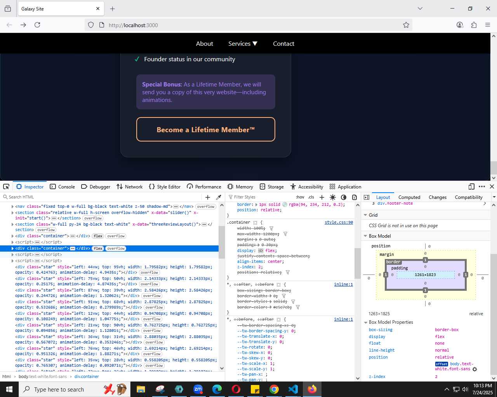Open the About nav link

point(205,44)
